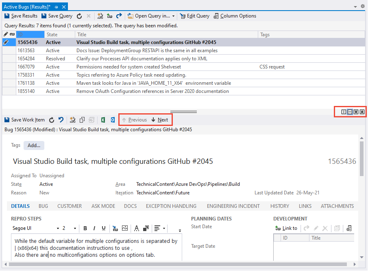This screenshot has width=368, height=271.
Task: Open the 'Open Query in...' dropdown
Action: (151, 16)
